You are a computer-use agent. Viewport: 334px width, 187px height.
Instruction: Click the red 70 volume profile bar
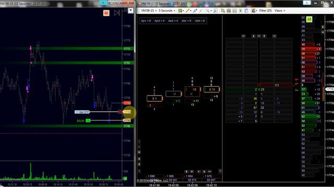coord(311,49)
